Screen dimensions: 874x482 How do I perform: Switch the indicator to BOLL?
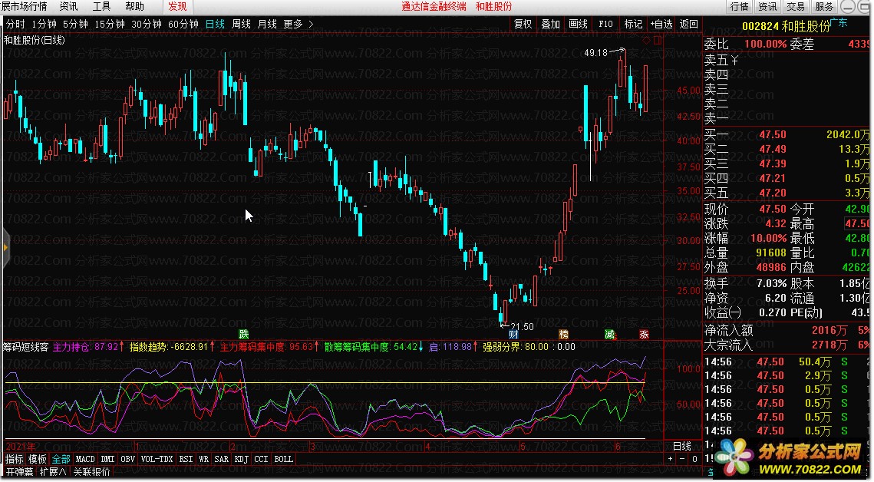[283, 459]
